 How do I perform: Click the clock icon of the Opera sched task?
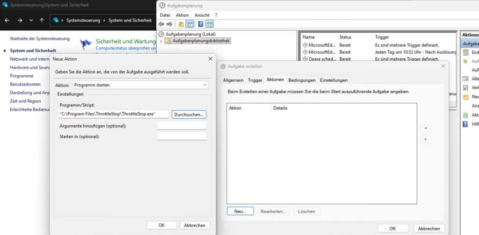[305, 59]
